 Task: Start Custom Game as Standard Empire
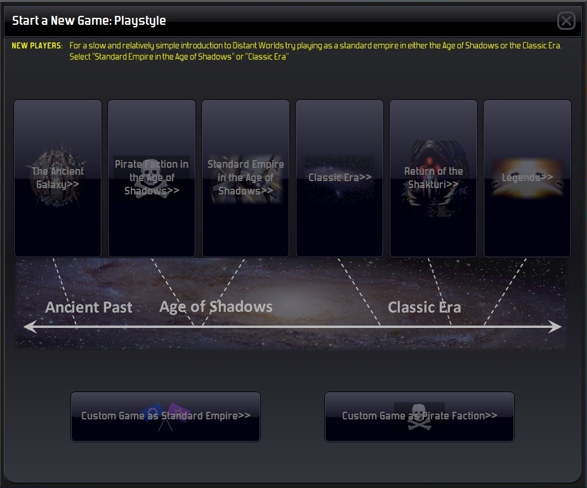[166, 417]
